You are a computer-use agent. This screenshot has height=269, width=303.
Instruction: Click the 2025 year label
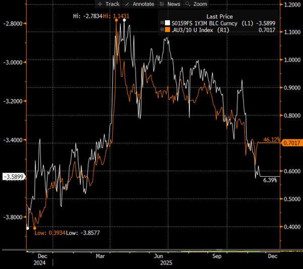click(x=166, y=263)
